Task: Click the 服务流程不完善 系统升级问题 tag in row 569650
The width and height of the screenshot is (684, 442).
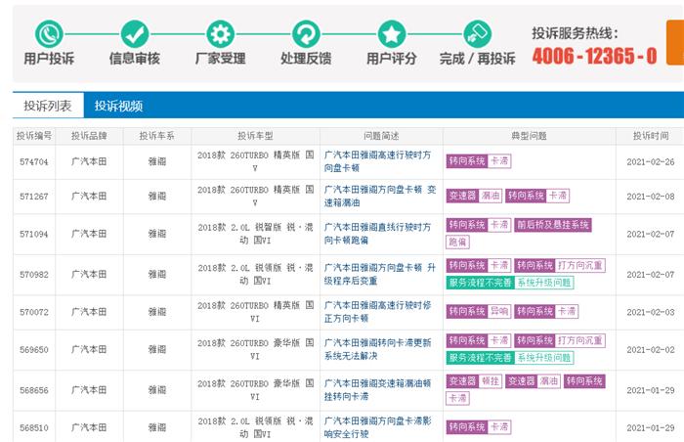Action: tap(510, 358)
